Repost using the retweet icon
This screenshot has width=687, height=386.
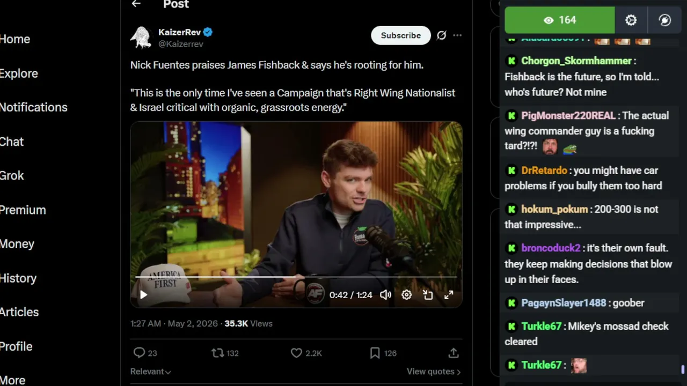(x=217, y=353)
